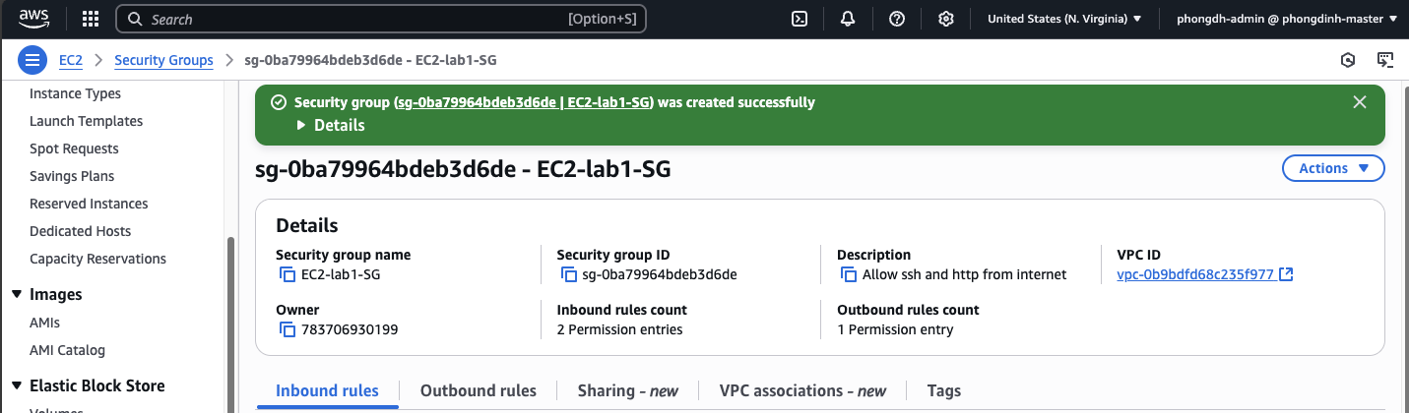The image size is (1409, 413).
Task: Open Reserved Instances in sidebar
Action: coord(89,204)
